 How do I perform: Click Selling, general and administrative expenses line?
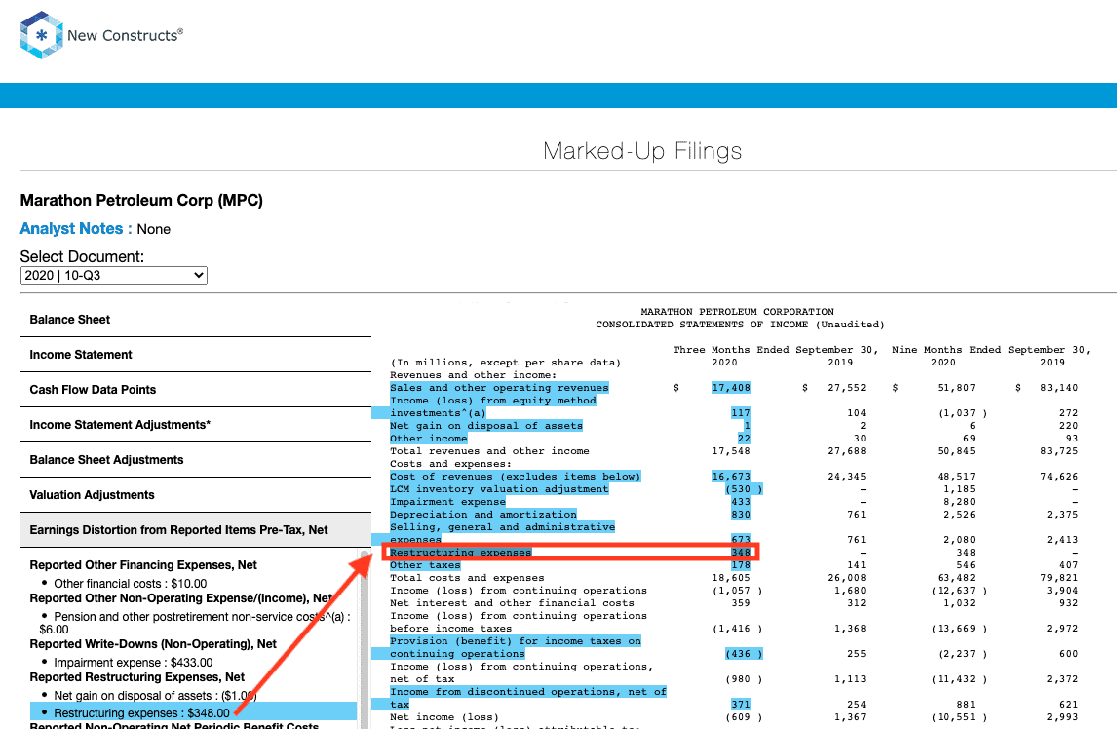[x=502, y=532]
